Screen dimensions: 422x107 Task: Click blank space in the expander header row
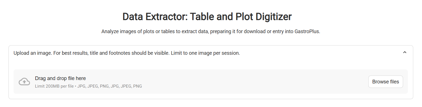pyautogui.click(x=319, y=53)
